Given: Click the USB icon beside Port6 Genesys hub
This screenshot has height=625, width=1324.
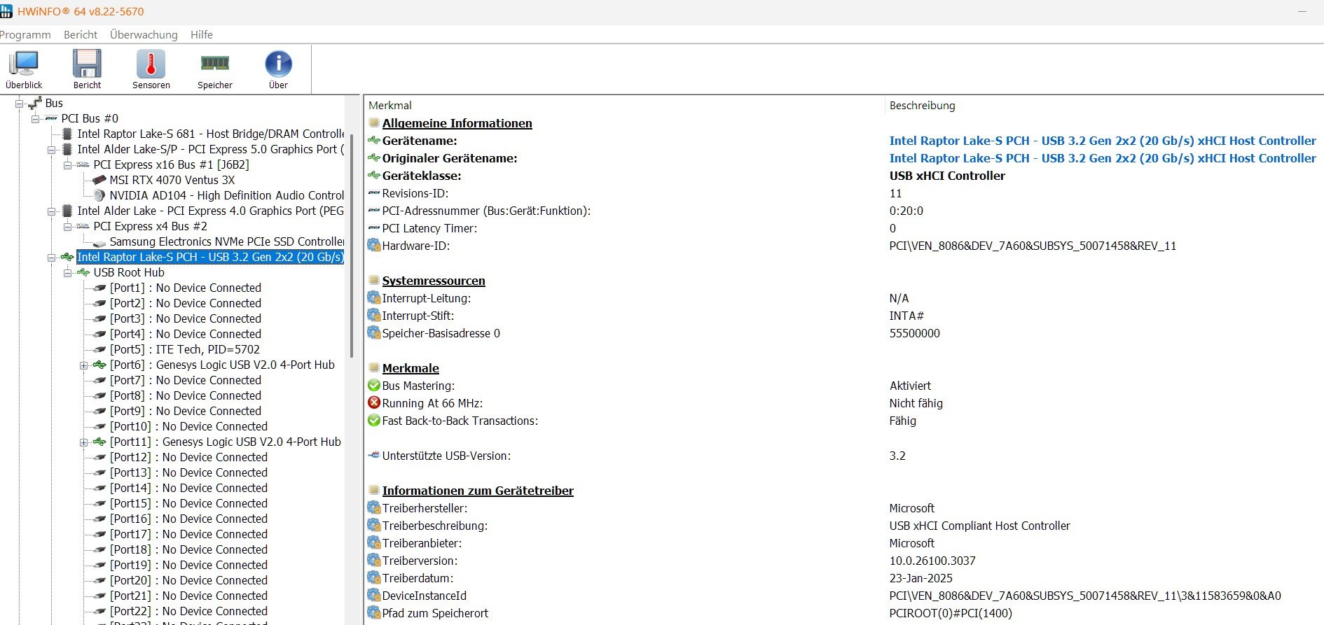Looking at the screenshot, I should click(x=99, y=365).
